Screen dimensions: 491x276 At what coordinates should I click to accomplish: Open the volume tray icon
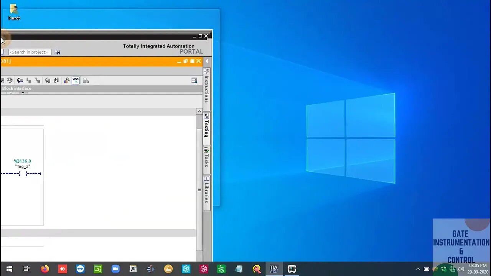461,269
